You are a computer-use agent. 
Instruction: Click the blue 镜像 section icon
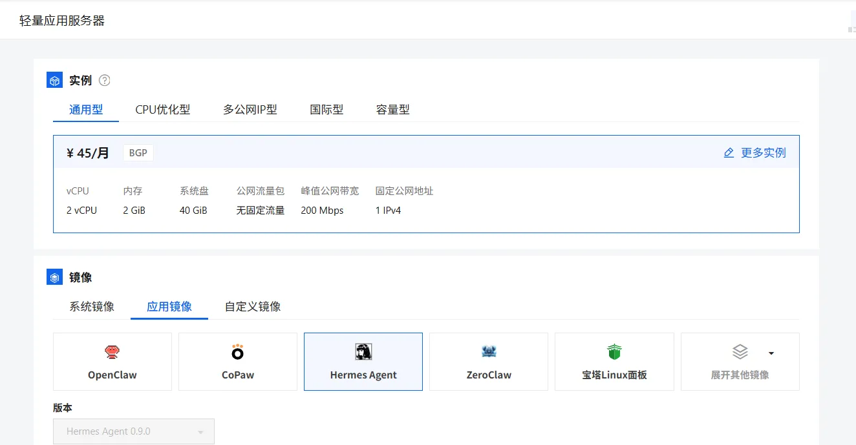click(x=54, y=277)
